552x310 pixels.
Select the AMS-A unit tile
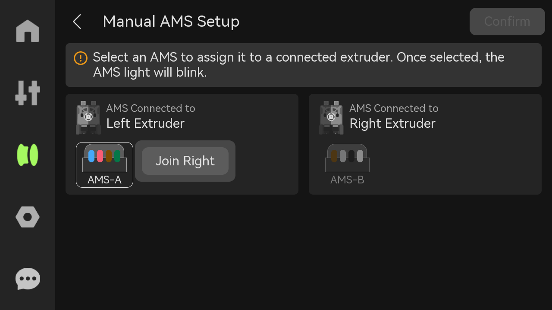point(104,165)
